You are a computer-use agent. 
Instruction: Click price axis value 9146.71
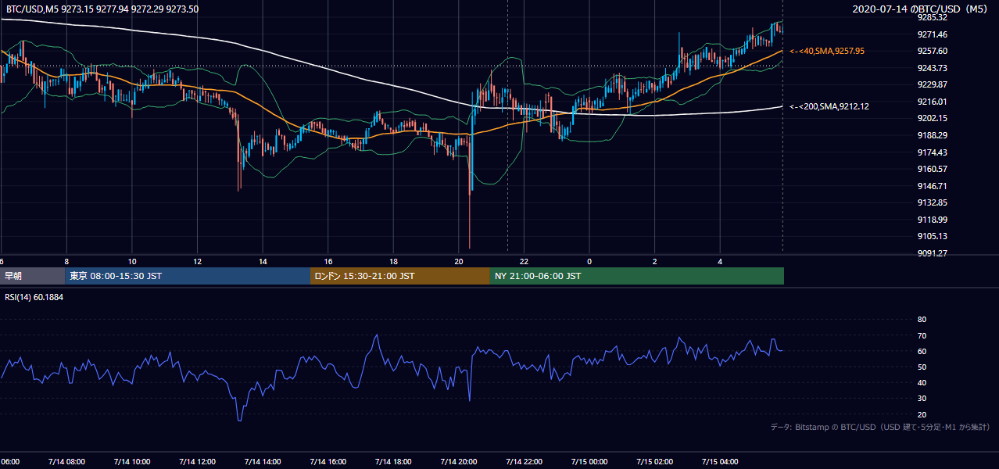[933, 186]
